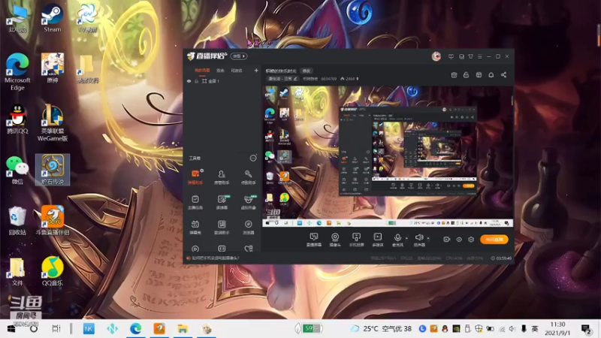Toggle visibility of the full screen source

tap(189, 81)
